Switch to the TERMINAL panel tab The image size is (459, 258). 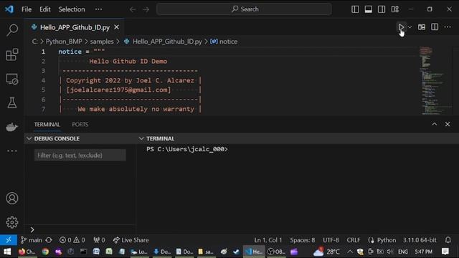pos(47,124)
